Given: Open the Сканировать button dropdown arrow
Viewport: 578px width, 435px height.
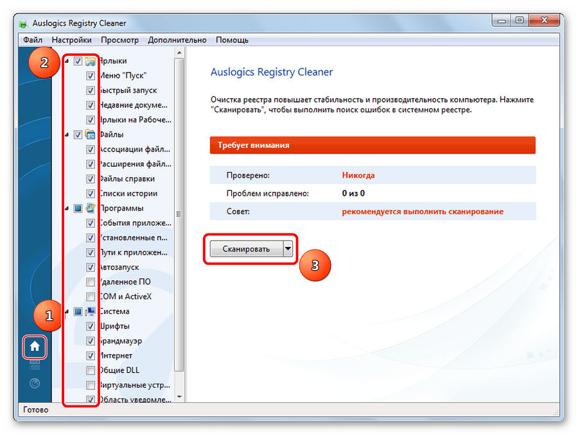Looking at the screenshot, I should [x=288, y=249].
